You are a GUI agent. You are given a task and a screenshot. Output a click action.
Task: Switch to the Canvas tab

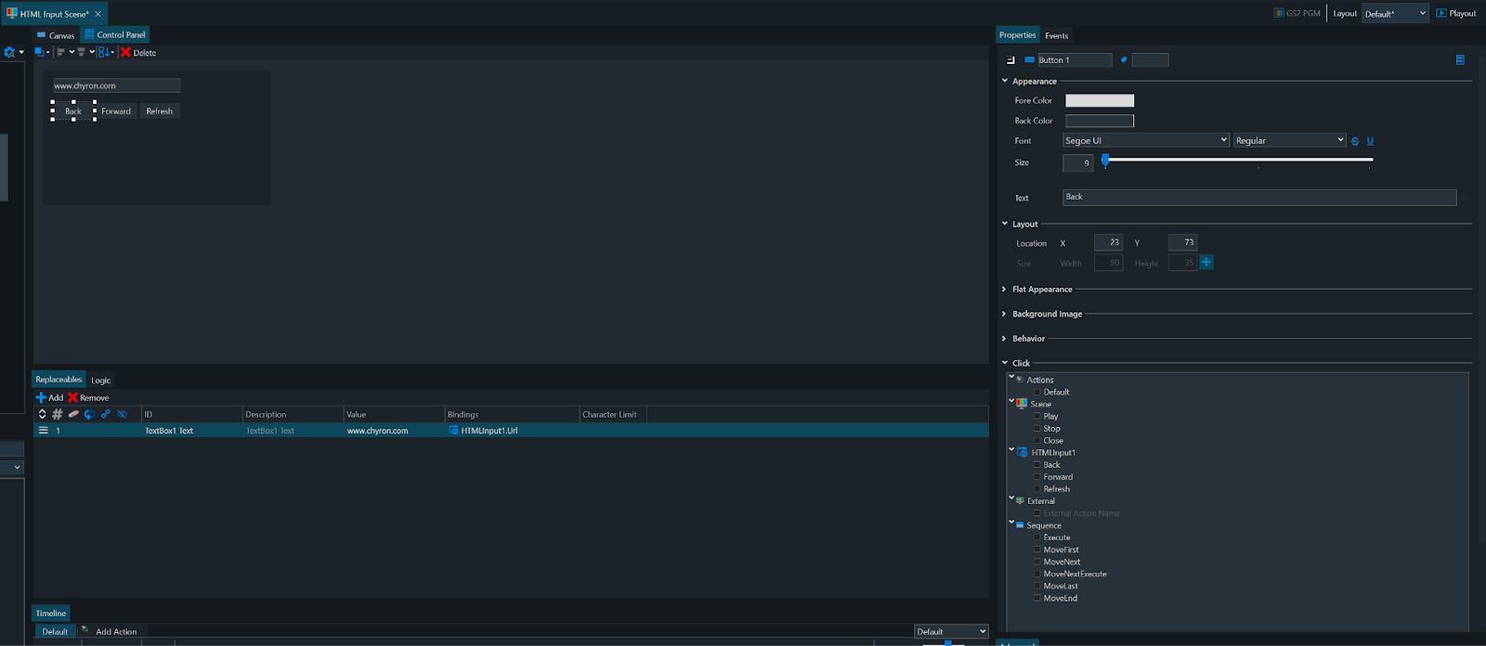click(x=56, y=35)
